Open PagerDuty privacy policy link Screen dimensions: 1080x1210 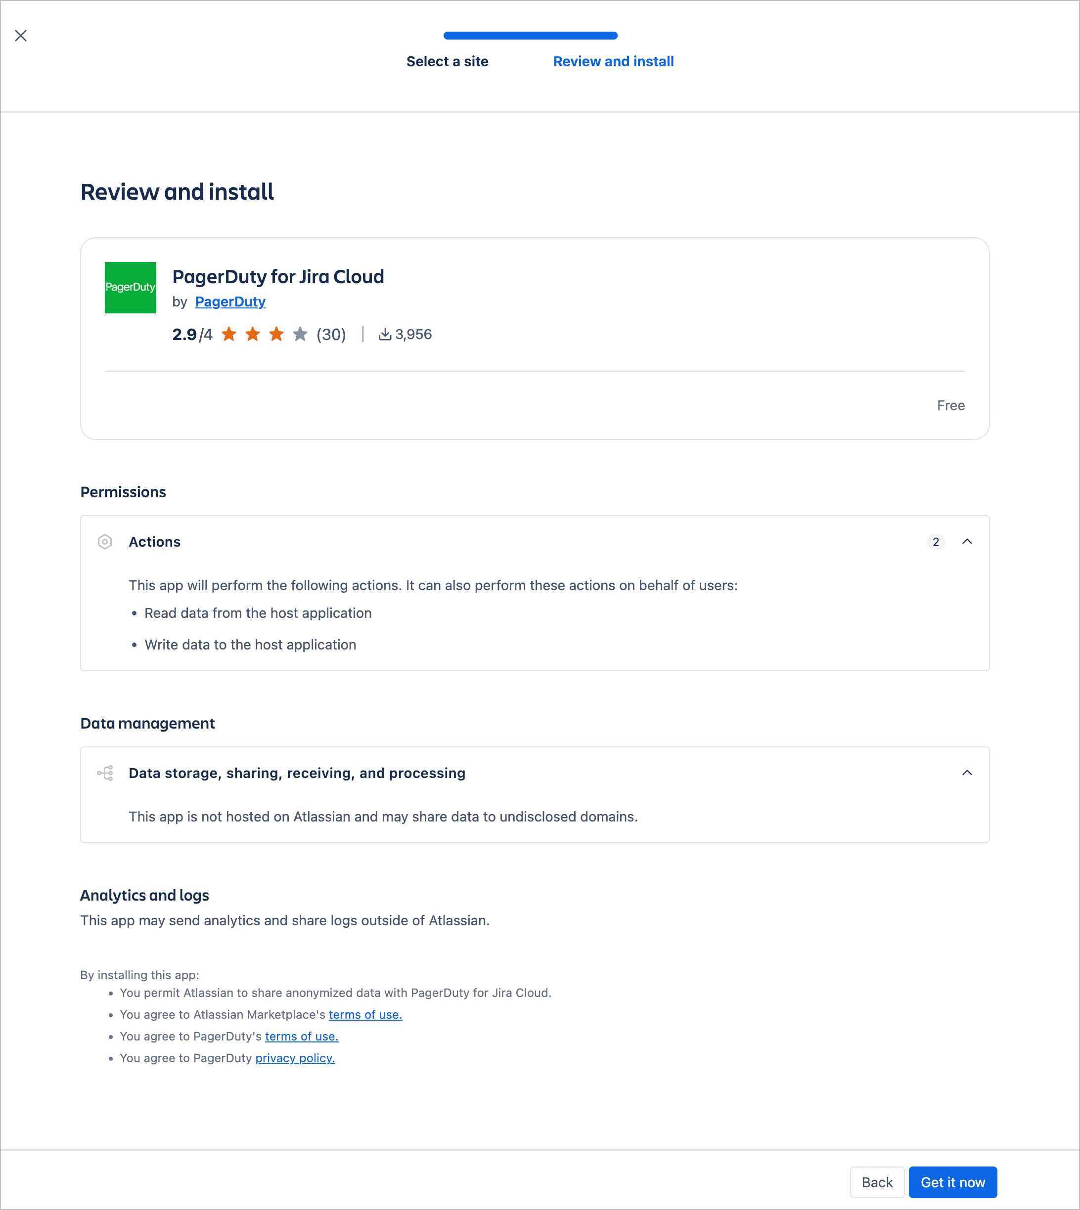coord(295,1058)
